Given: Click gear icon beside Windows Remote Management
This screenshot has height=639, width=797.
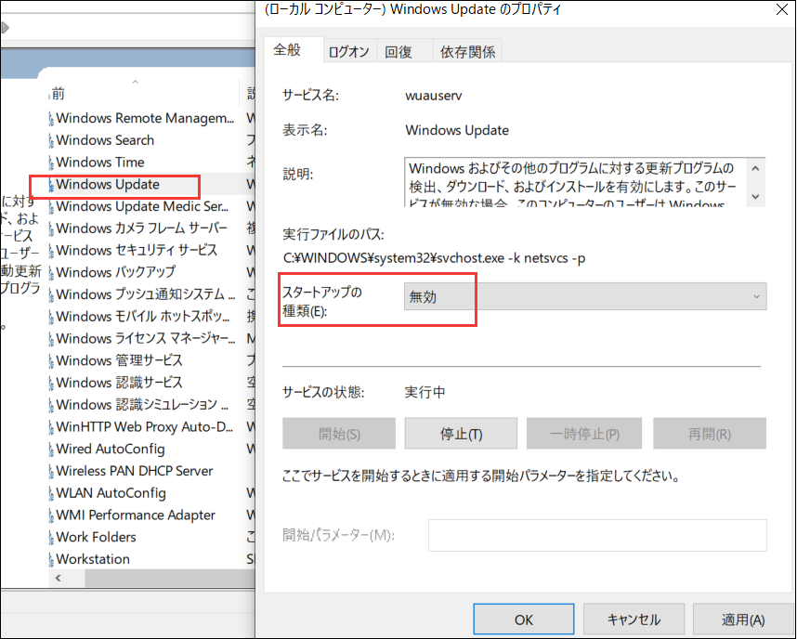Looking at the screenshot, I should point(51,119).
